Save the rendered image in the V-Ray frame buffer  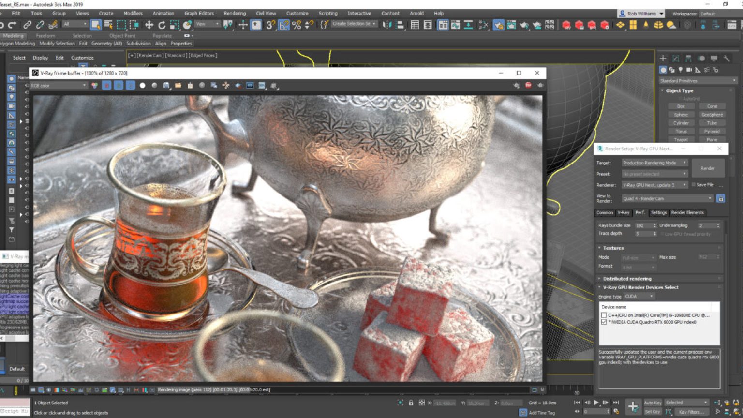pyautogui.click(x=166, y=86)
